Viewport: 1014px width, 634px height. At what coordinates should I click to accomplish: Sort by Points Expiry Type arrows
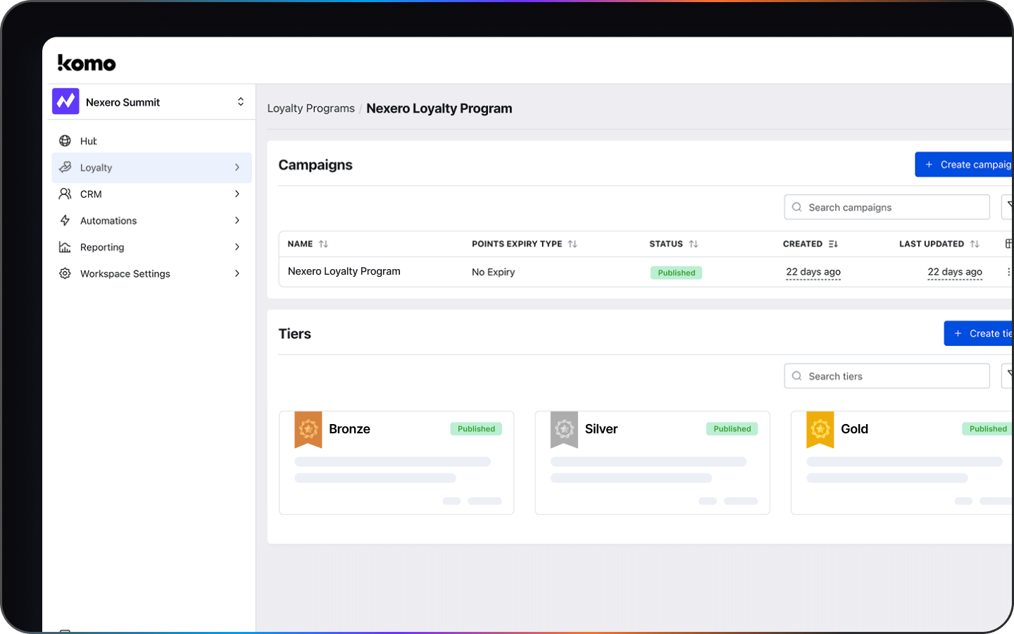[572, 244]
